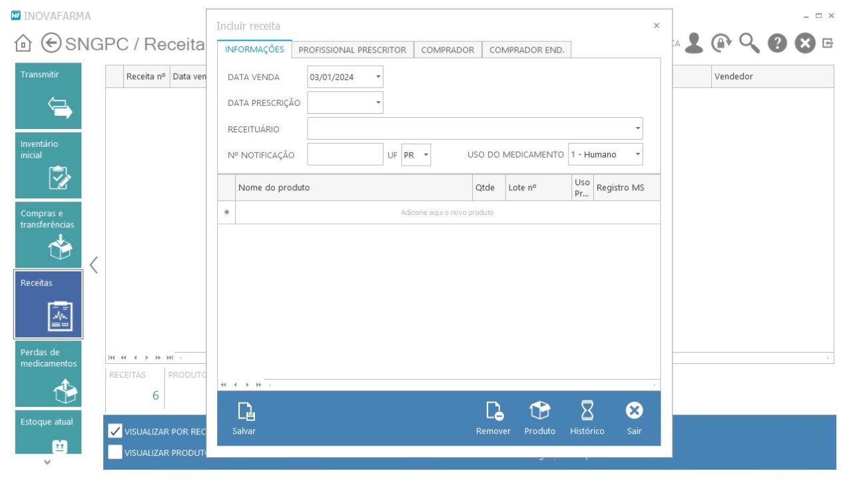The image size is (845, 479).
Task: Switch to the Comprador tab
Action: click(x=447, y=50)
